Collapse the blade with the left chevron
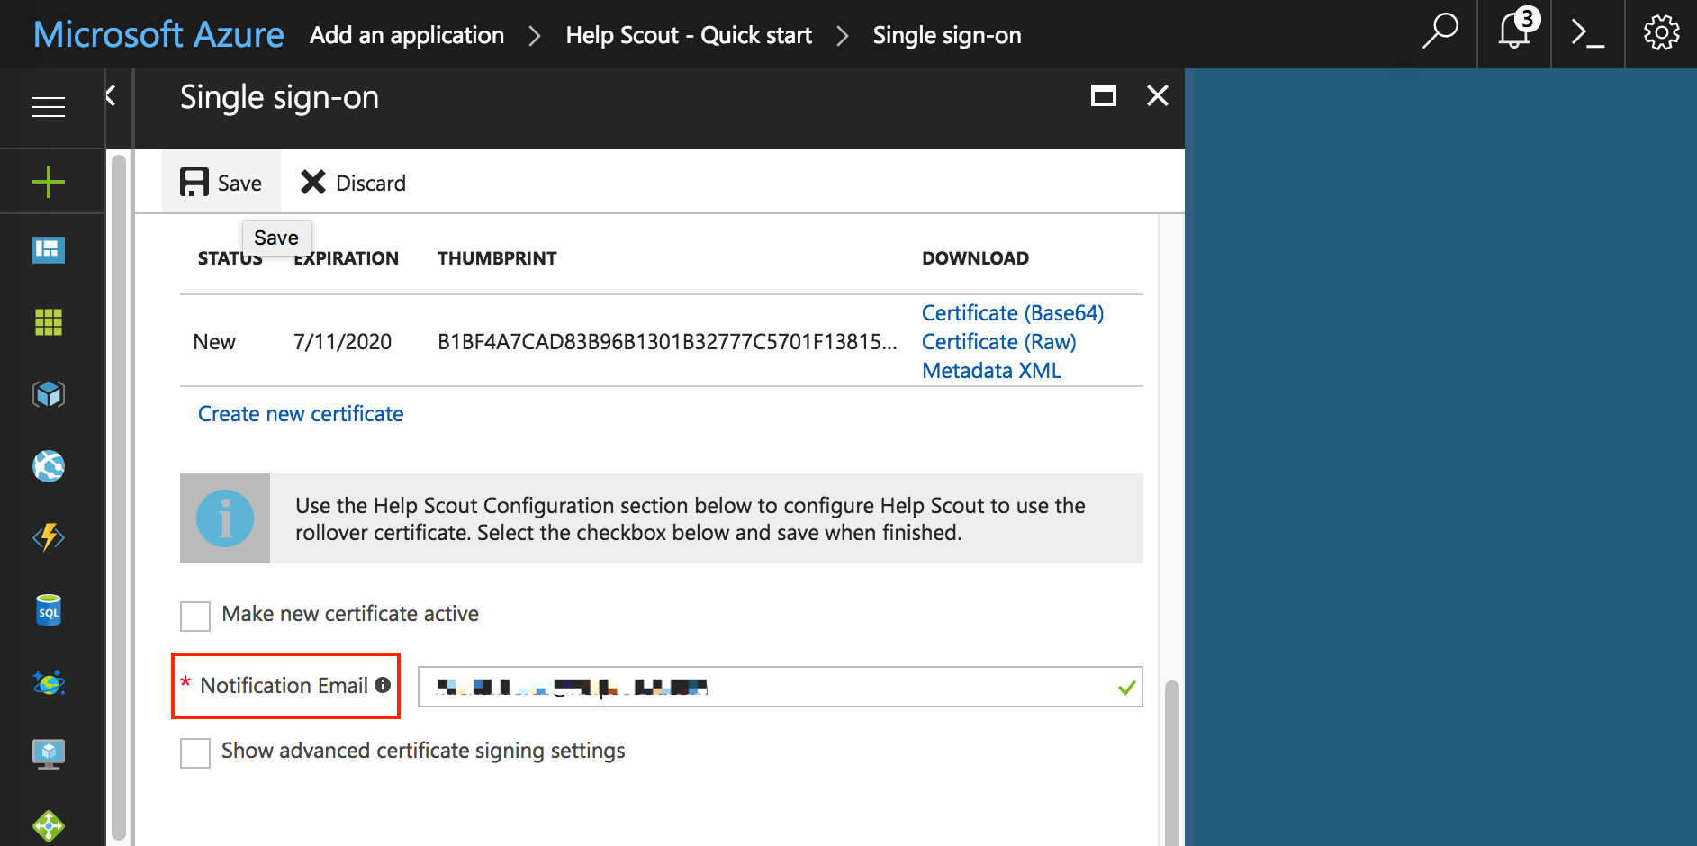The image size is (1697, 846). [x=111, y=95]
